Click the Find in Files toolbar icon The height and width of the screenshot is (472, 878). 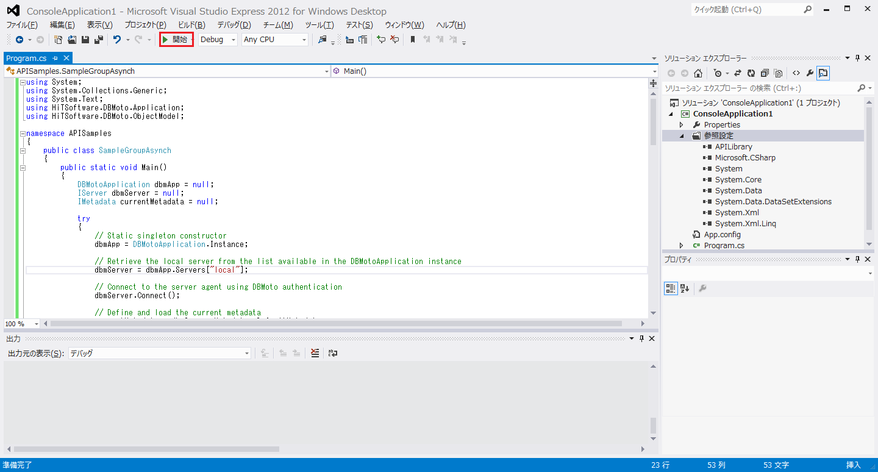[323, 40]
